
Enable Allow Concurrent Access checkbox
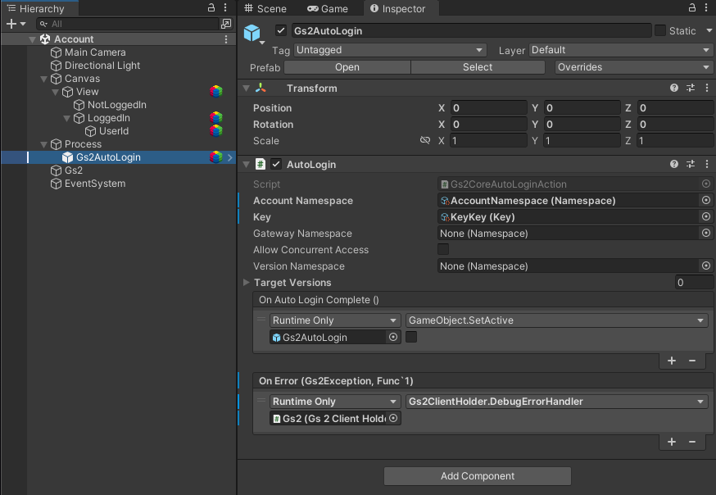[443, 249]
